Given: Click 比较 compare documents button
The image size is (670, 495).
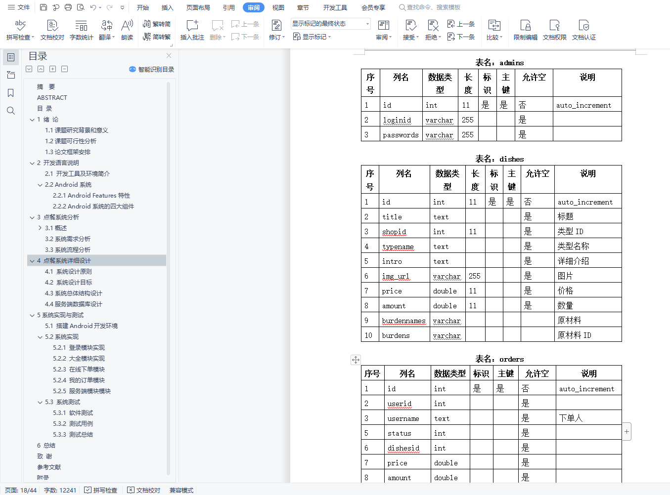Looking at the screenshot, I should click(x=494, y=30).
